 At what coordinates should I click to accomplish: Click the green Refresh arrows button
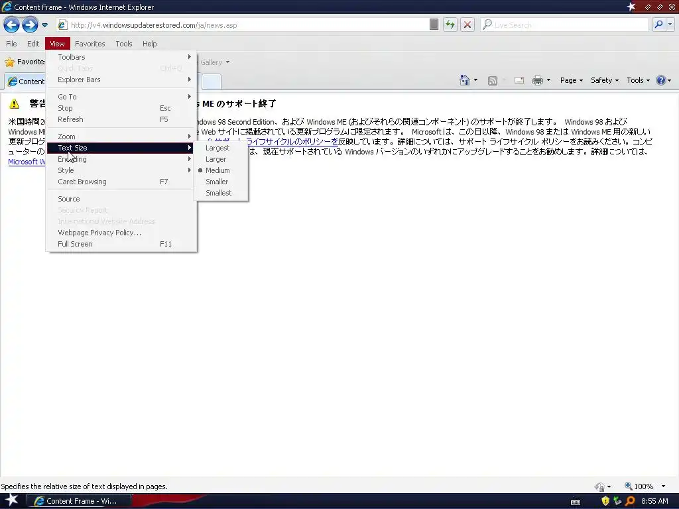(450, 25)
